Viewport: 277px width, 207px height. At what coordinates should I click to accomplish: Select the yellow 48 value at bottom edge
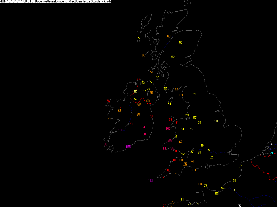pos(190,205)
